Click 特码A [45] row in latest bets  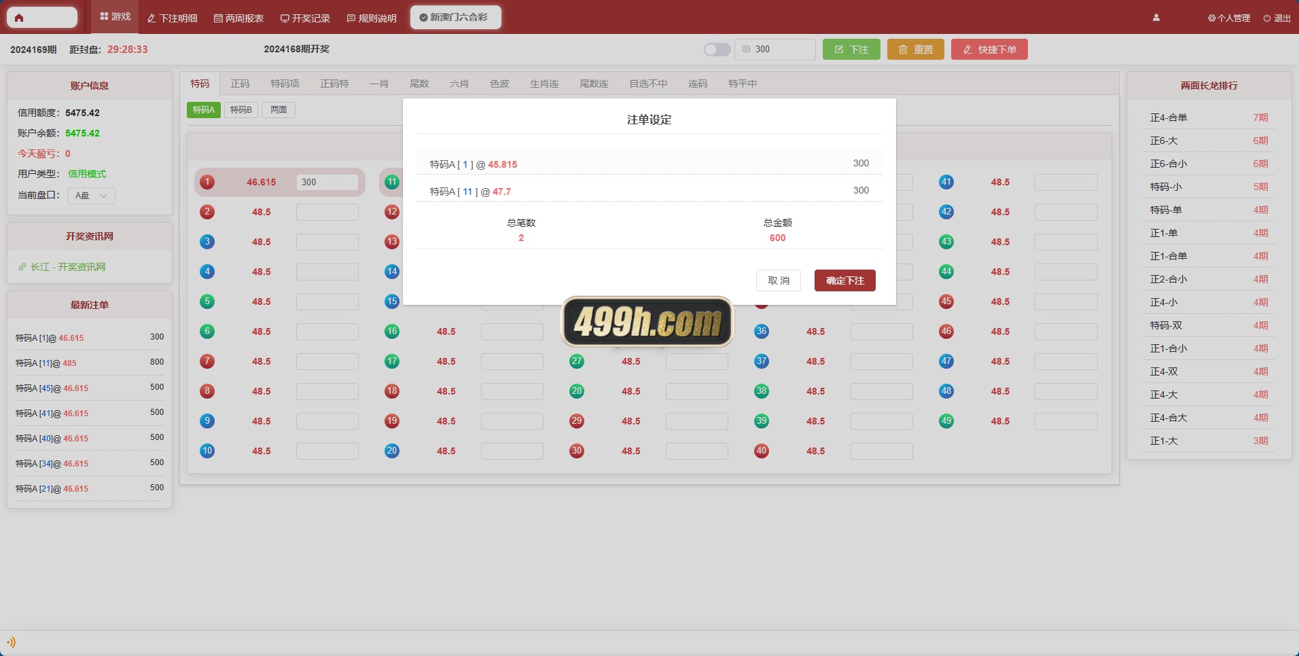pos(90,388)
